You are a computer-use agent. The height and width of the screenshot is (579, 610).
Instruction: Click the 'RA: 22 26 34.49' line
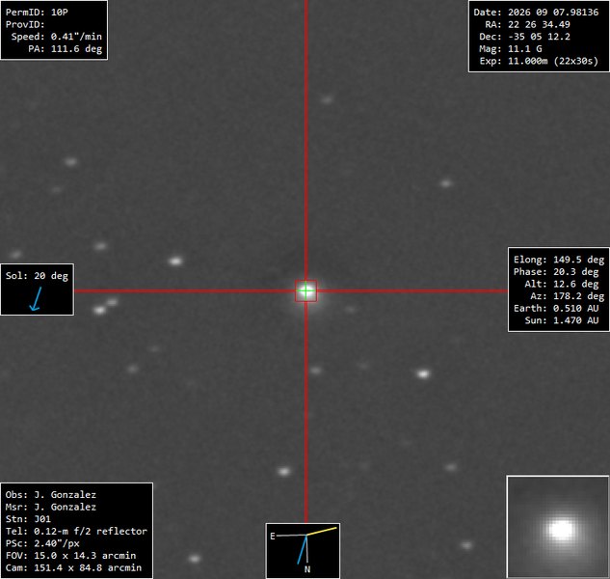point(527,24)
